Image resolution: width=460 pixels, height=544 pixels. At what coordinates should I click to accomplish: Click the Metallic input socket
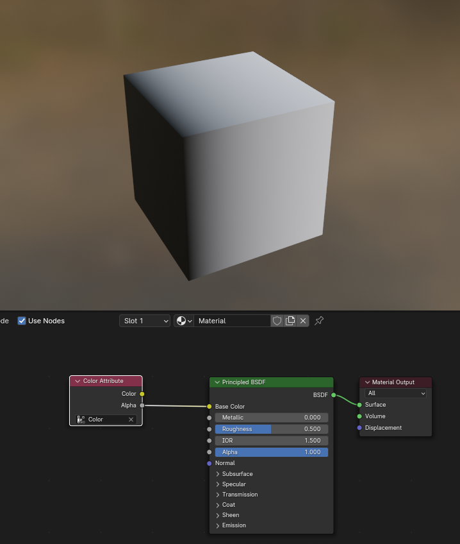point(209,418)
